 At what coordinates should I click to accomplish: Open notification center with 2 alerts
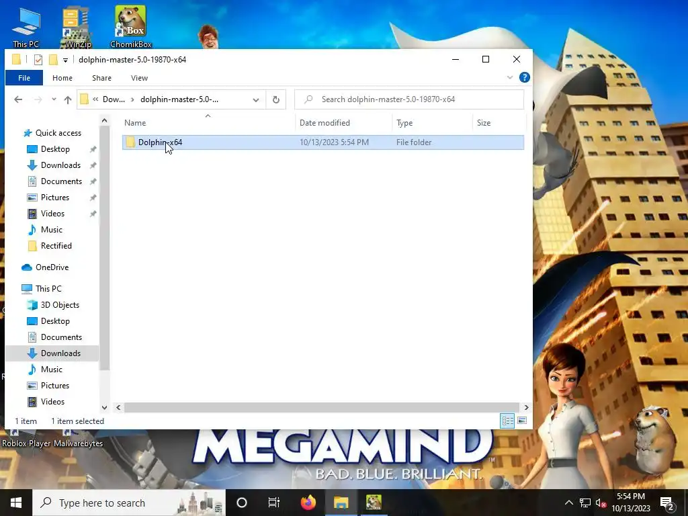point(667,503)
